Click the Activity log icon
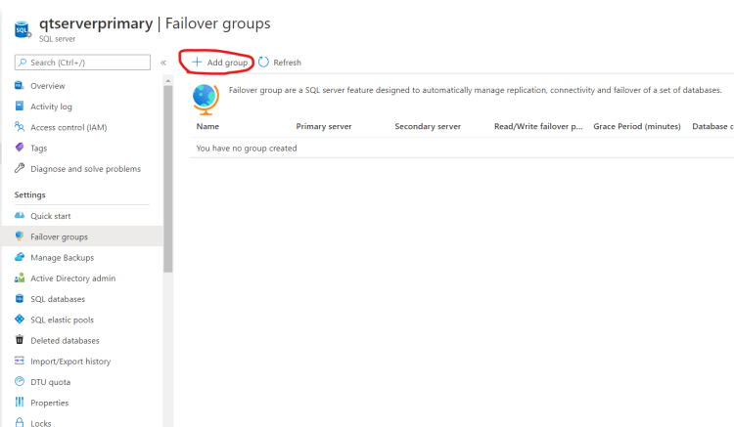This screenshot has height=427, width=734. click(20, 107)
